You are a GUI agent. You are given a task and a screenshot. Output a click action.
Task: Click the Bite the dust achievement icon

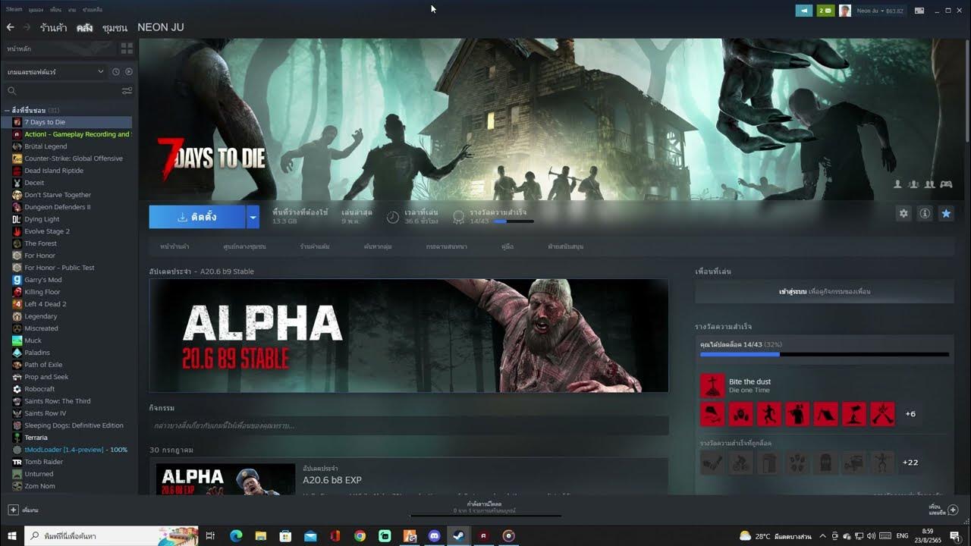tap(712, 385)
